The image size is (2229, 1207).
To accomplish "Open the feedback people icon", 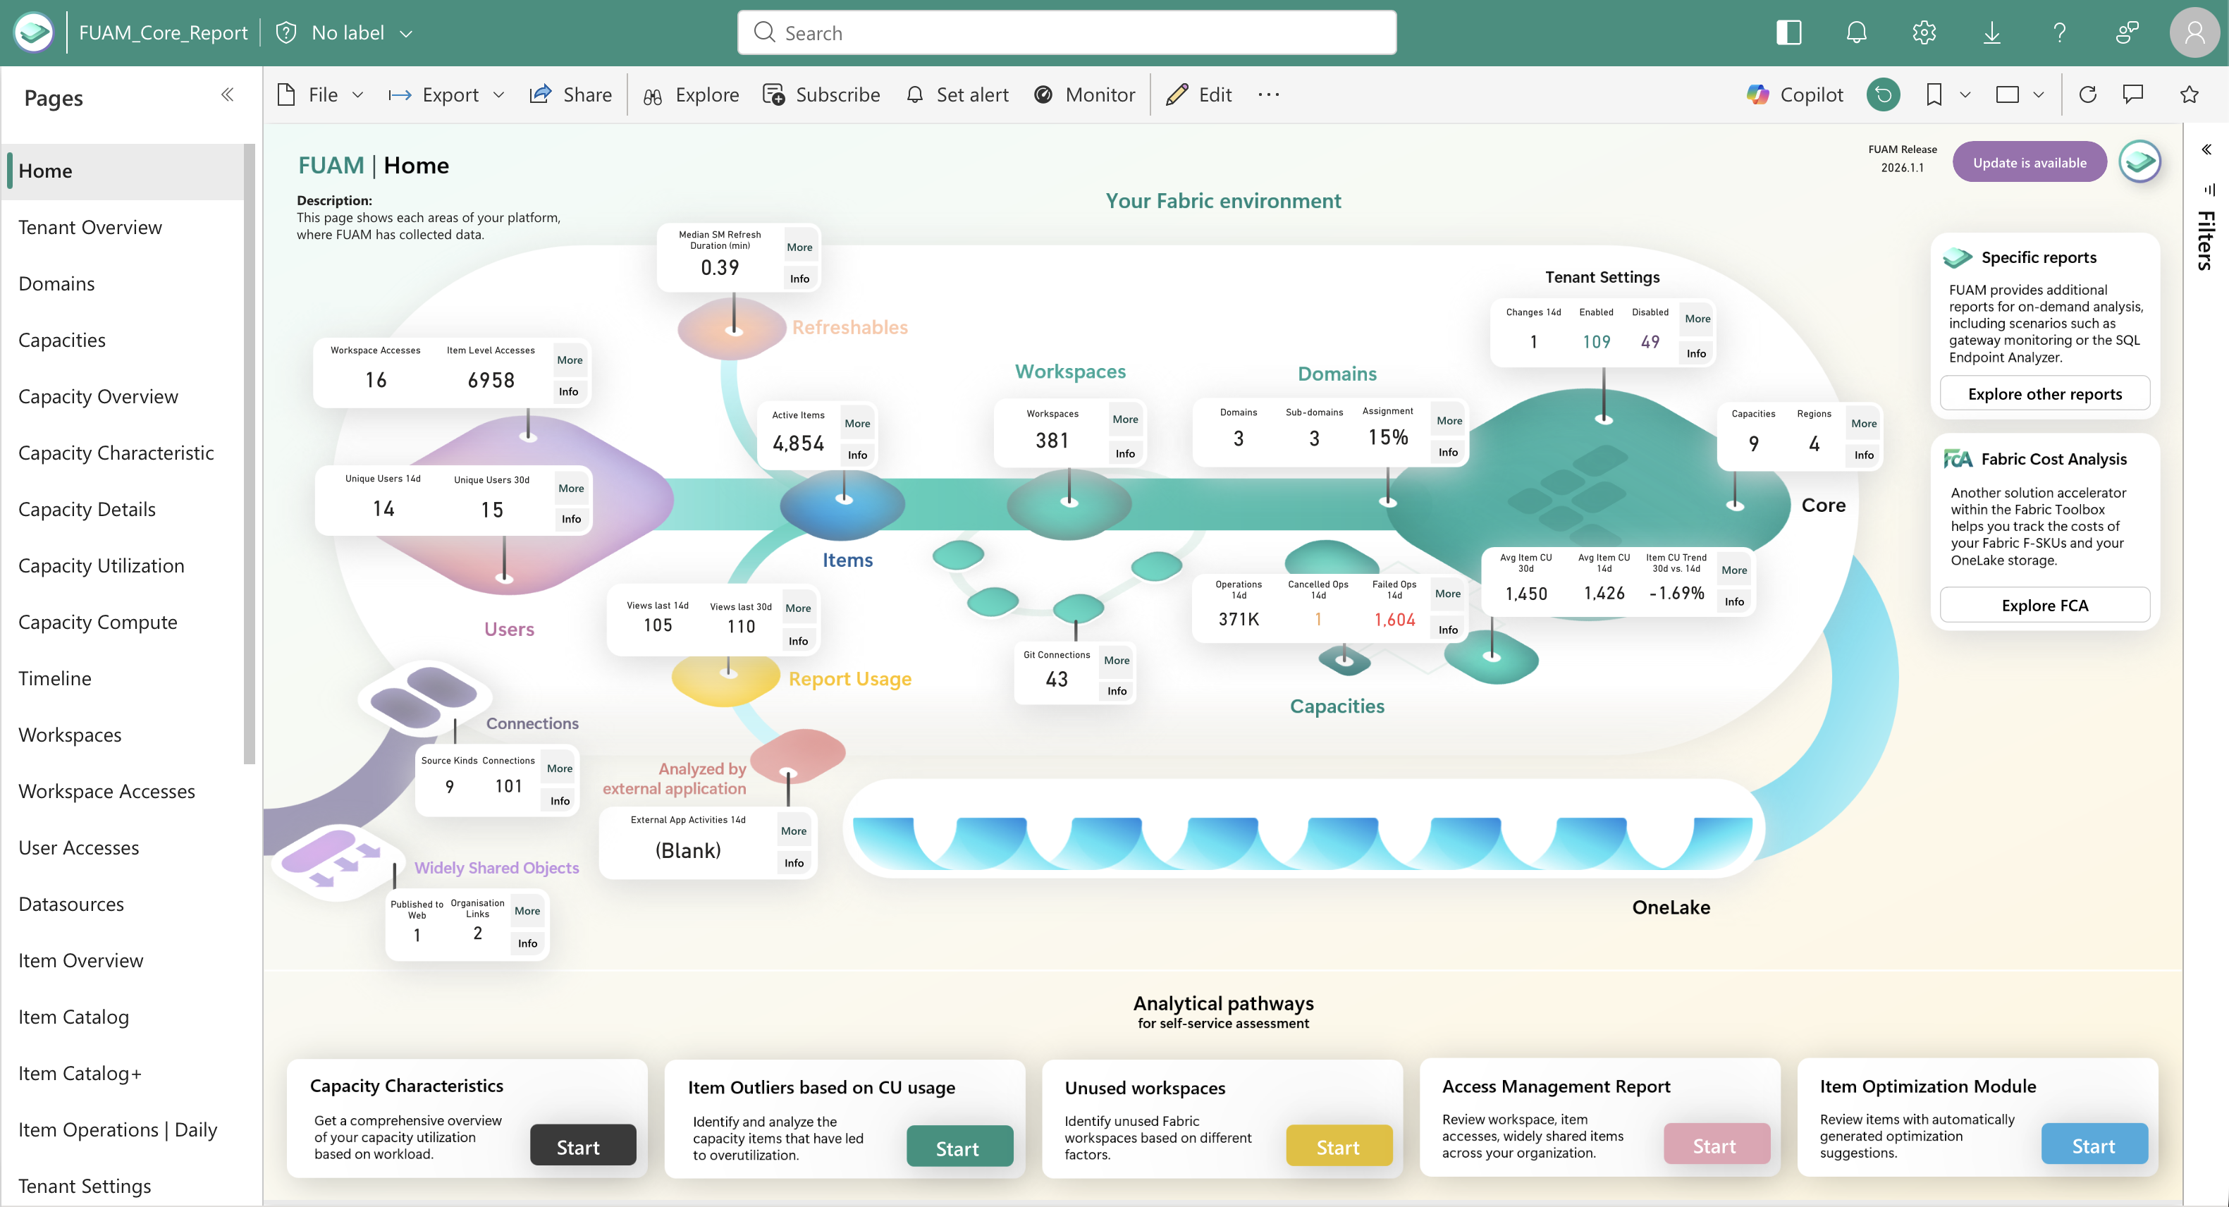I will 2127,33.
